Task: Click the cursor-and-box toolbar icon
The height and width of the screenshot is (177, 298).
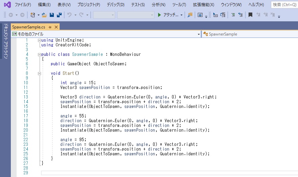Action: pos(215,15)
